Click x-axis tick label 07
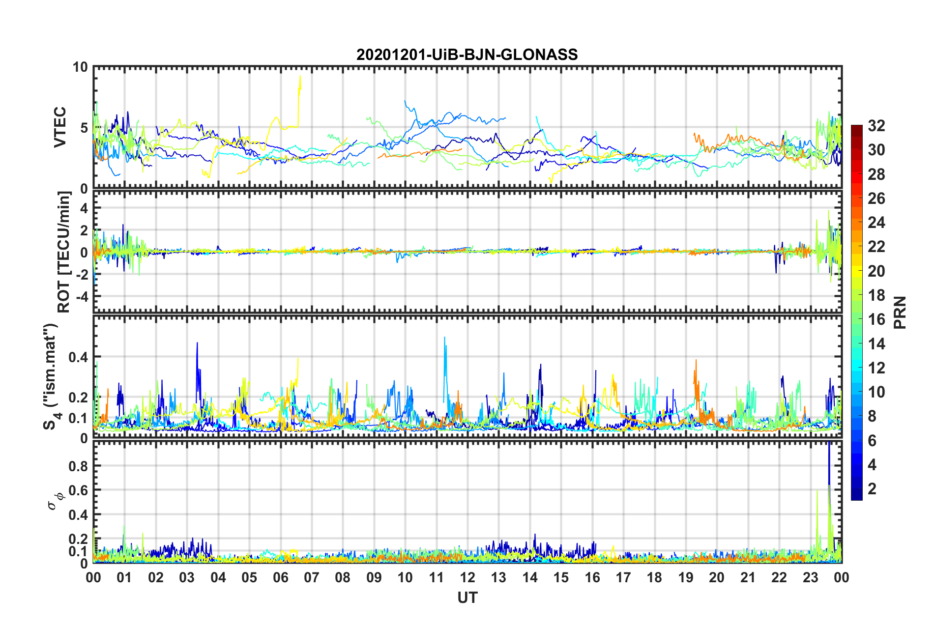935x625 pixels. point(312,577)
